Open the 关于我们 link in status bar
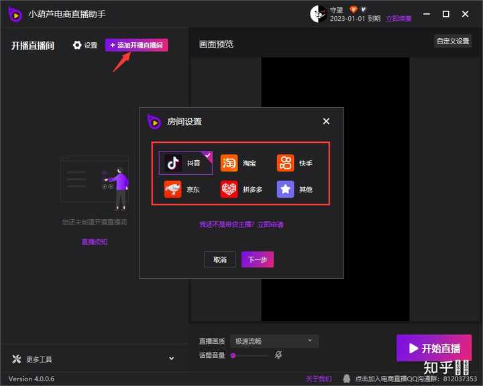The image size is (483, 386). click(319, 379)
